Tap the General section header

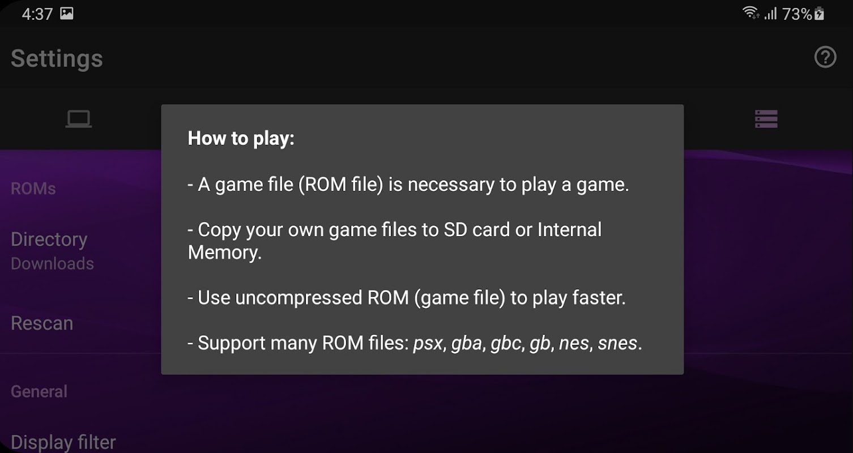tap(39, 391)
